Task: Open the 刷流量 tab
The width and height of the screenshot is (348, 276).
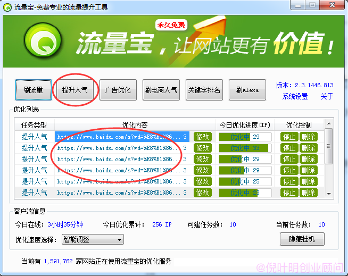Action: [x=34, y=90]
